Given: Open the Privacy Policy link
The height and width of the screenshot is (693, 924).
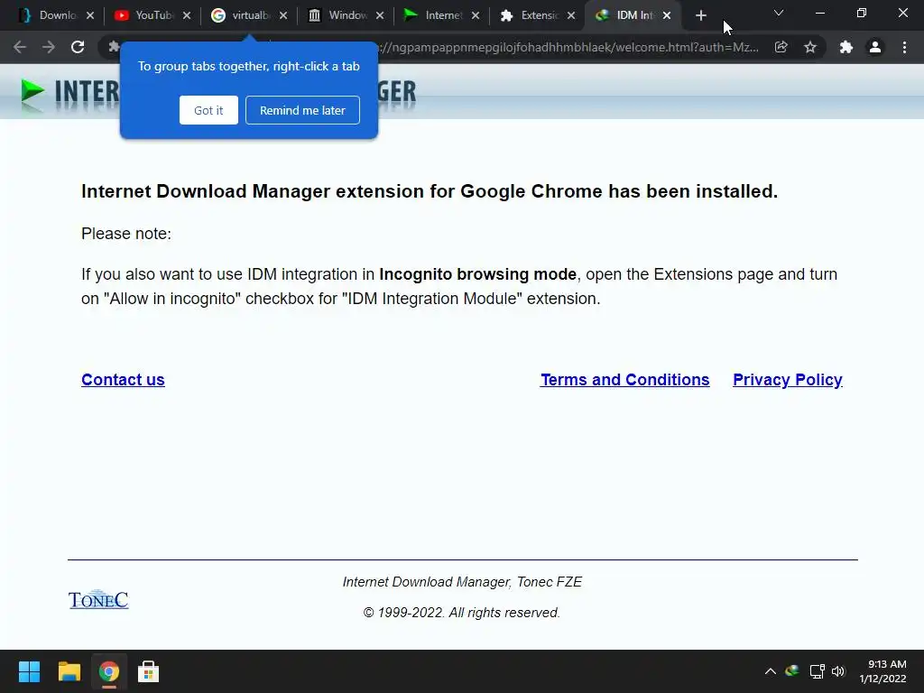Looking at the screenshot, I should point(787,380).
